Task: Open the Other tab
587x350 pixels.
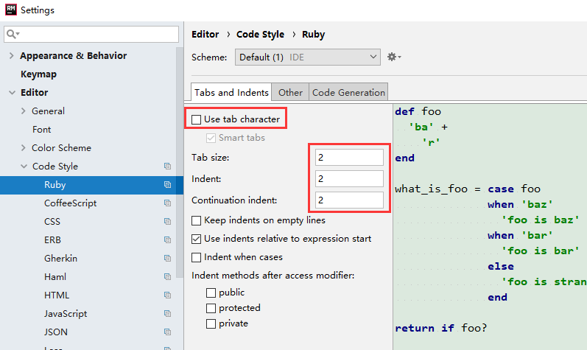Action: pos(290,93)
